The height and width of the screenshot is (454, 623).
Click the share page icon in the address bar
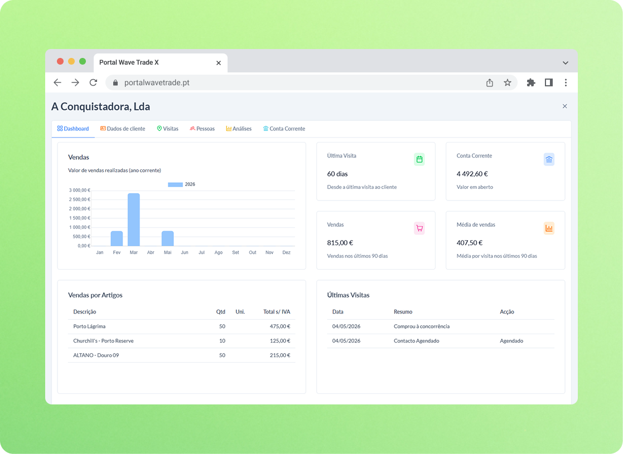[490, 82]
